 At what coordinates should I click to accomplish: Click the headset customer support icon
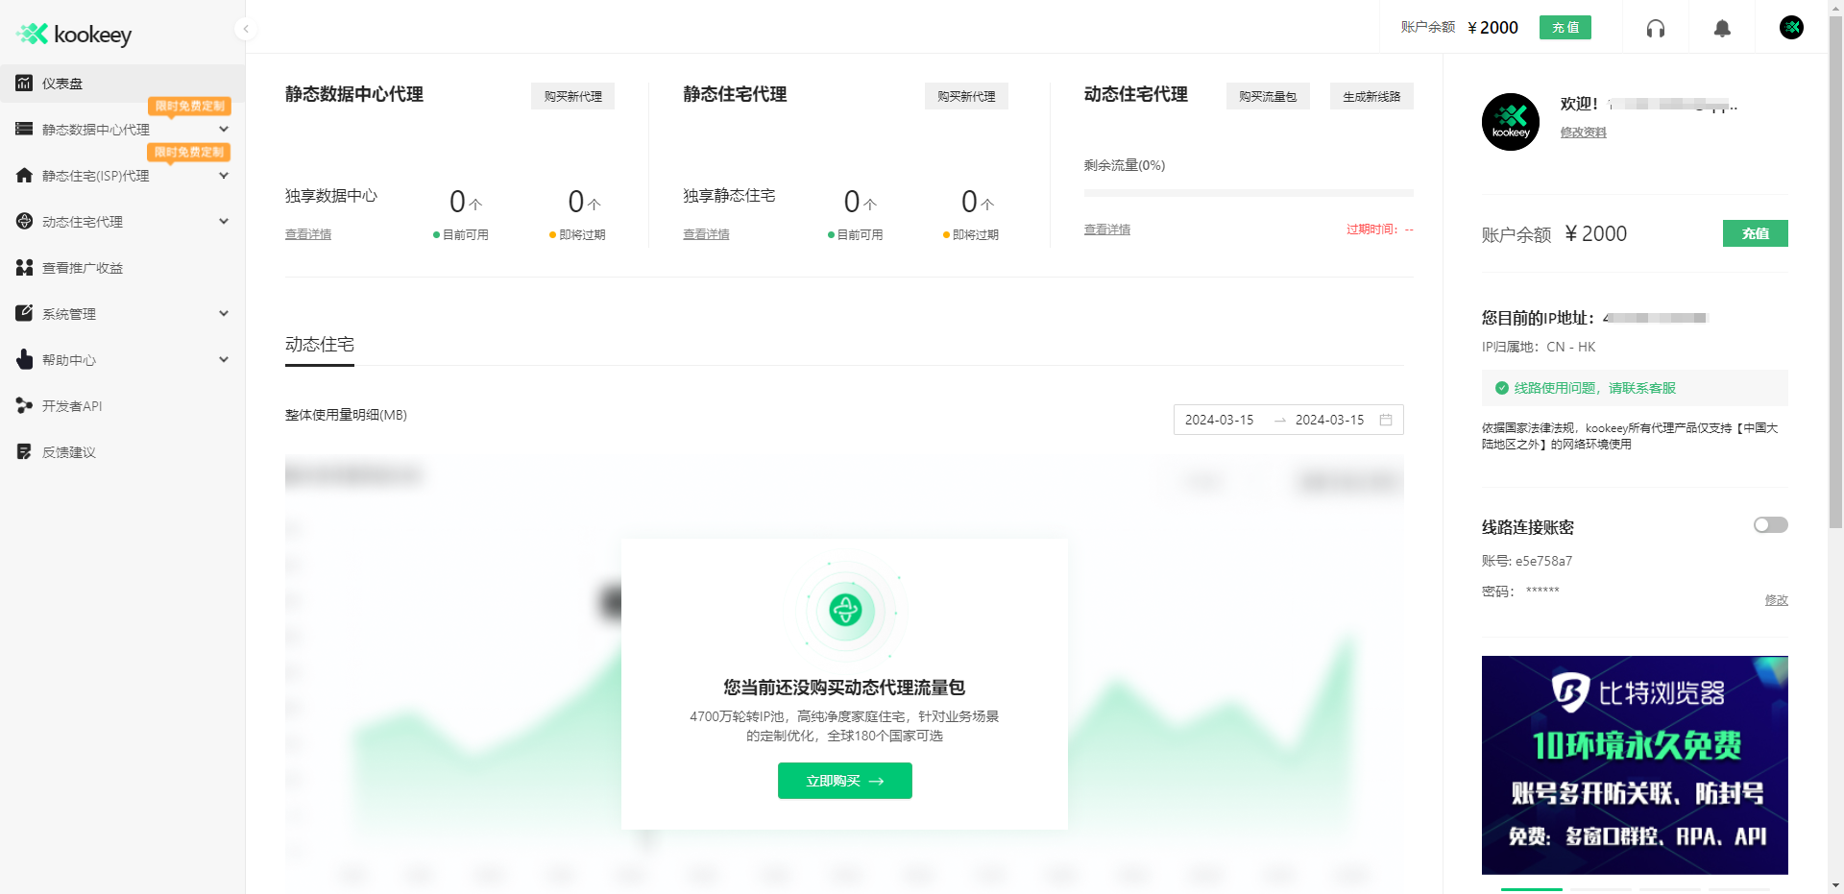tap(1656, 28)
